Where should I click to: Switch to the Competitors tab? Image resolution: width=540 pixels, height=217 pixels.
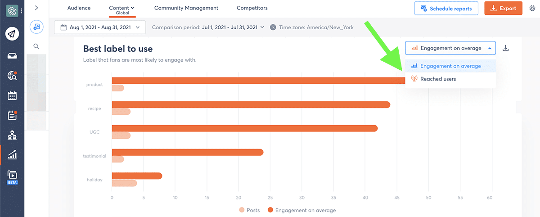252,8
